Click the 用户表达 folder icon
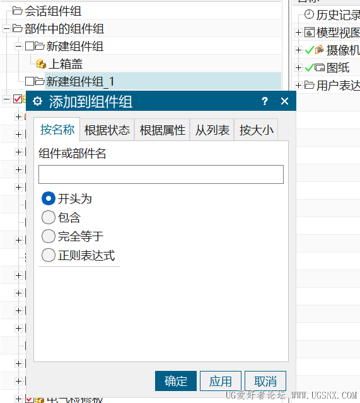This screenshot has height=403, width=360. tap(310, 85)
